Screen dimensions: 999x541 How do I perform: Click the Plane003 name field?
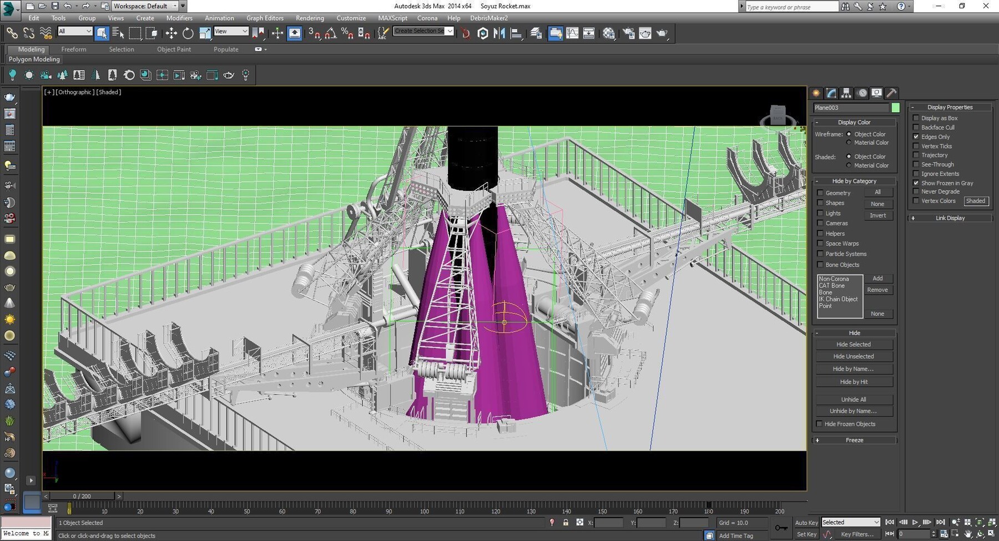click(851, 107)
